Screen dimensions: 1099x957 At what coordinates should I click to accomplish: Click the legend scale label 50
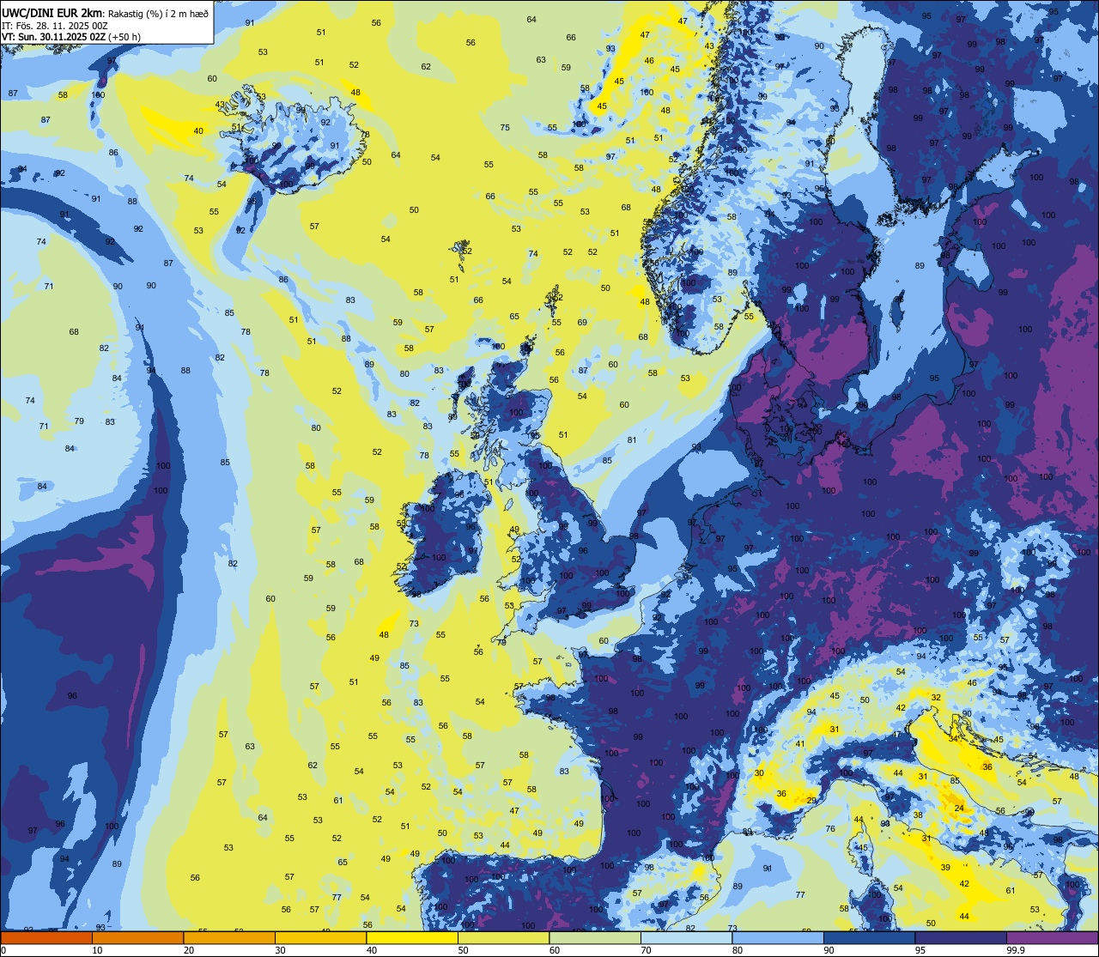point(463,950)
